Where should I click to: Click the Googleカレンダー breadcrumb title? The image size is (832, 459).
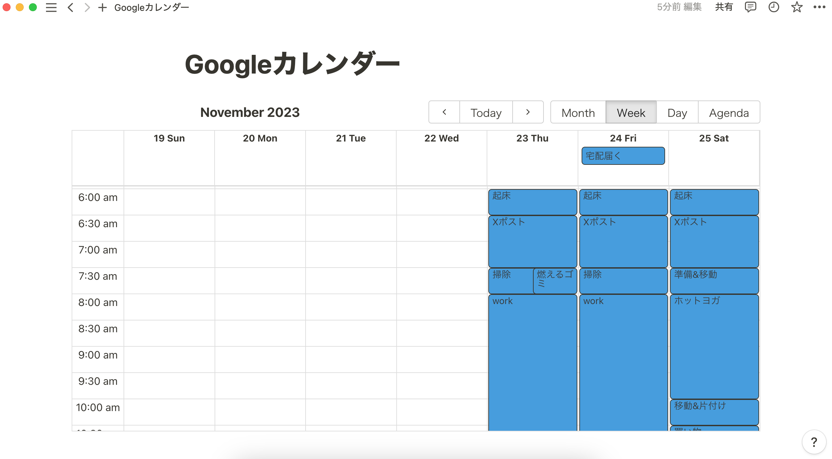pos(152,7)
